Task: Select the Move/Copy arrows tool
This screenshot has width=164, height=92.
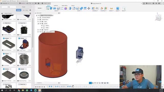Action: pos(89,8)
